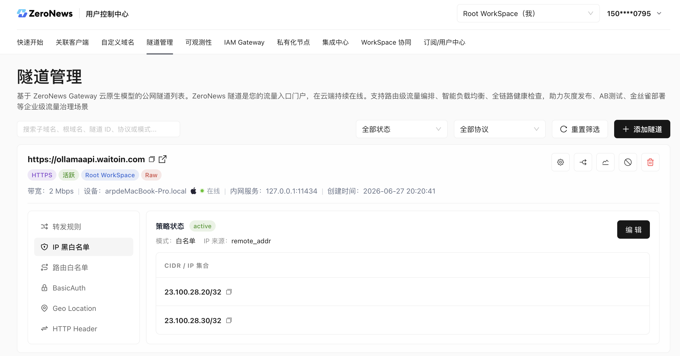Image resolution: width=680 pixels, height=356 pixels.
Task: Click the Root WorkSpace tag
Action: (x=110, y=175)
